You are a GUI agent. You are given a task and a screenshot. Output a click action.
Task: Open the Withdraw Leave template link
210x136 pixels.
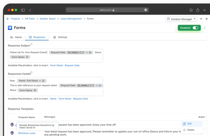pos(27,133)
